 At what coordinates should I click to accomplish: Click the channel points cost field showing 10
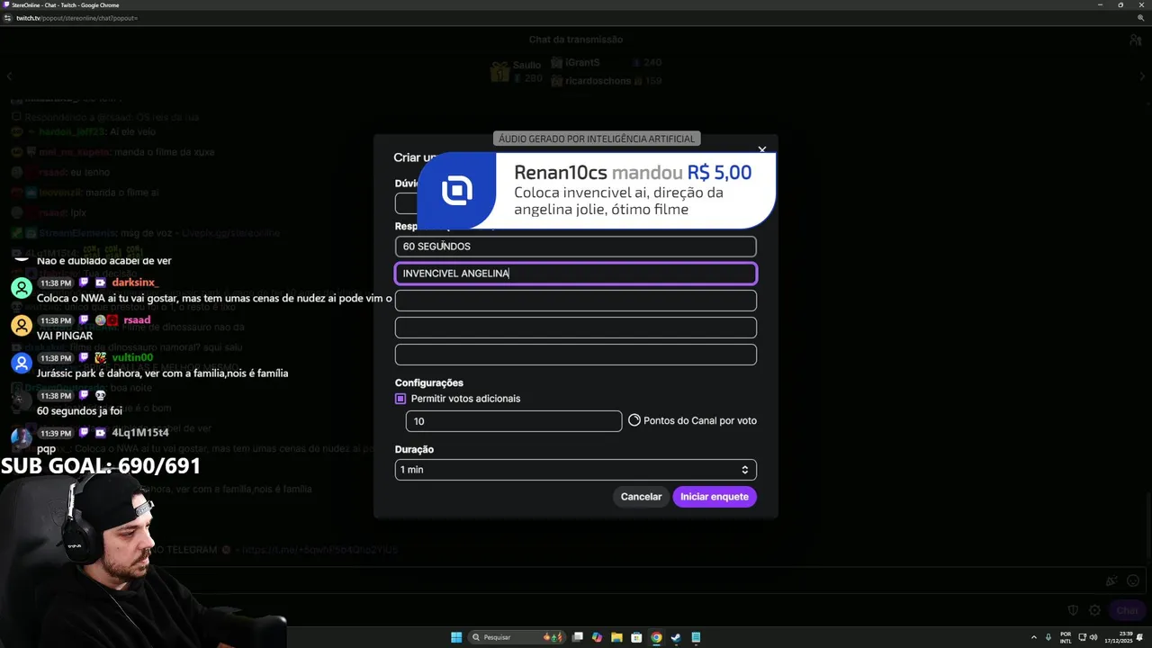click(514, 421)
